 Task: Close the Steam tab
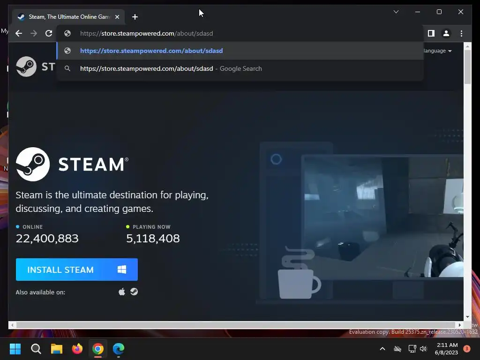tap(117, 17)
